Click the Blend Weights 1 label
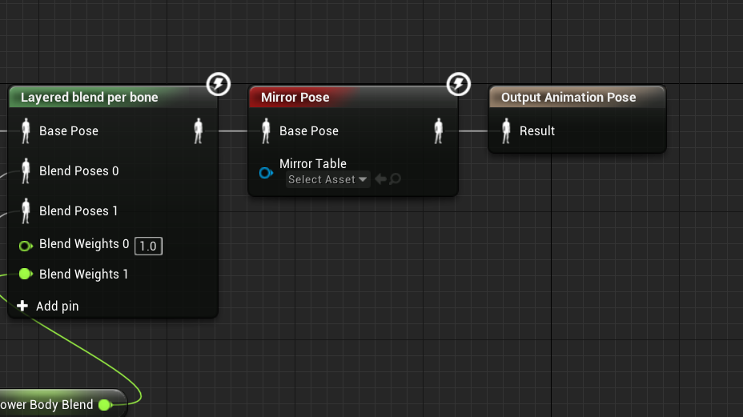This screenshot has height=417, width=743. (84, 275)
